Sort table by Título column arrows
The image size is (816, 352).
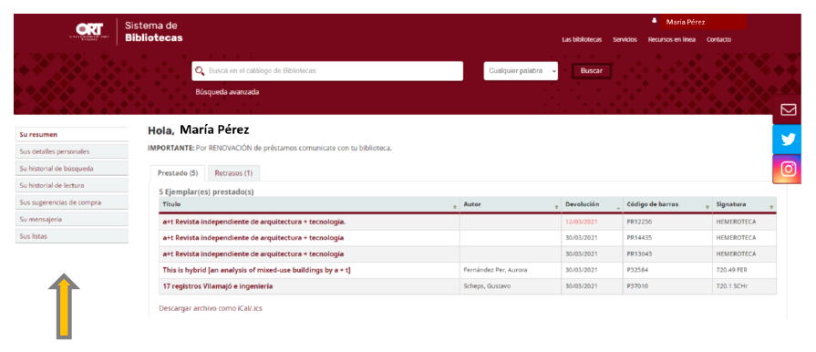pos(455,207)
